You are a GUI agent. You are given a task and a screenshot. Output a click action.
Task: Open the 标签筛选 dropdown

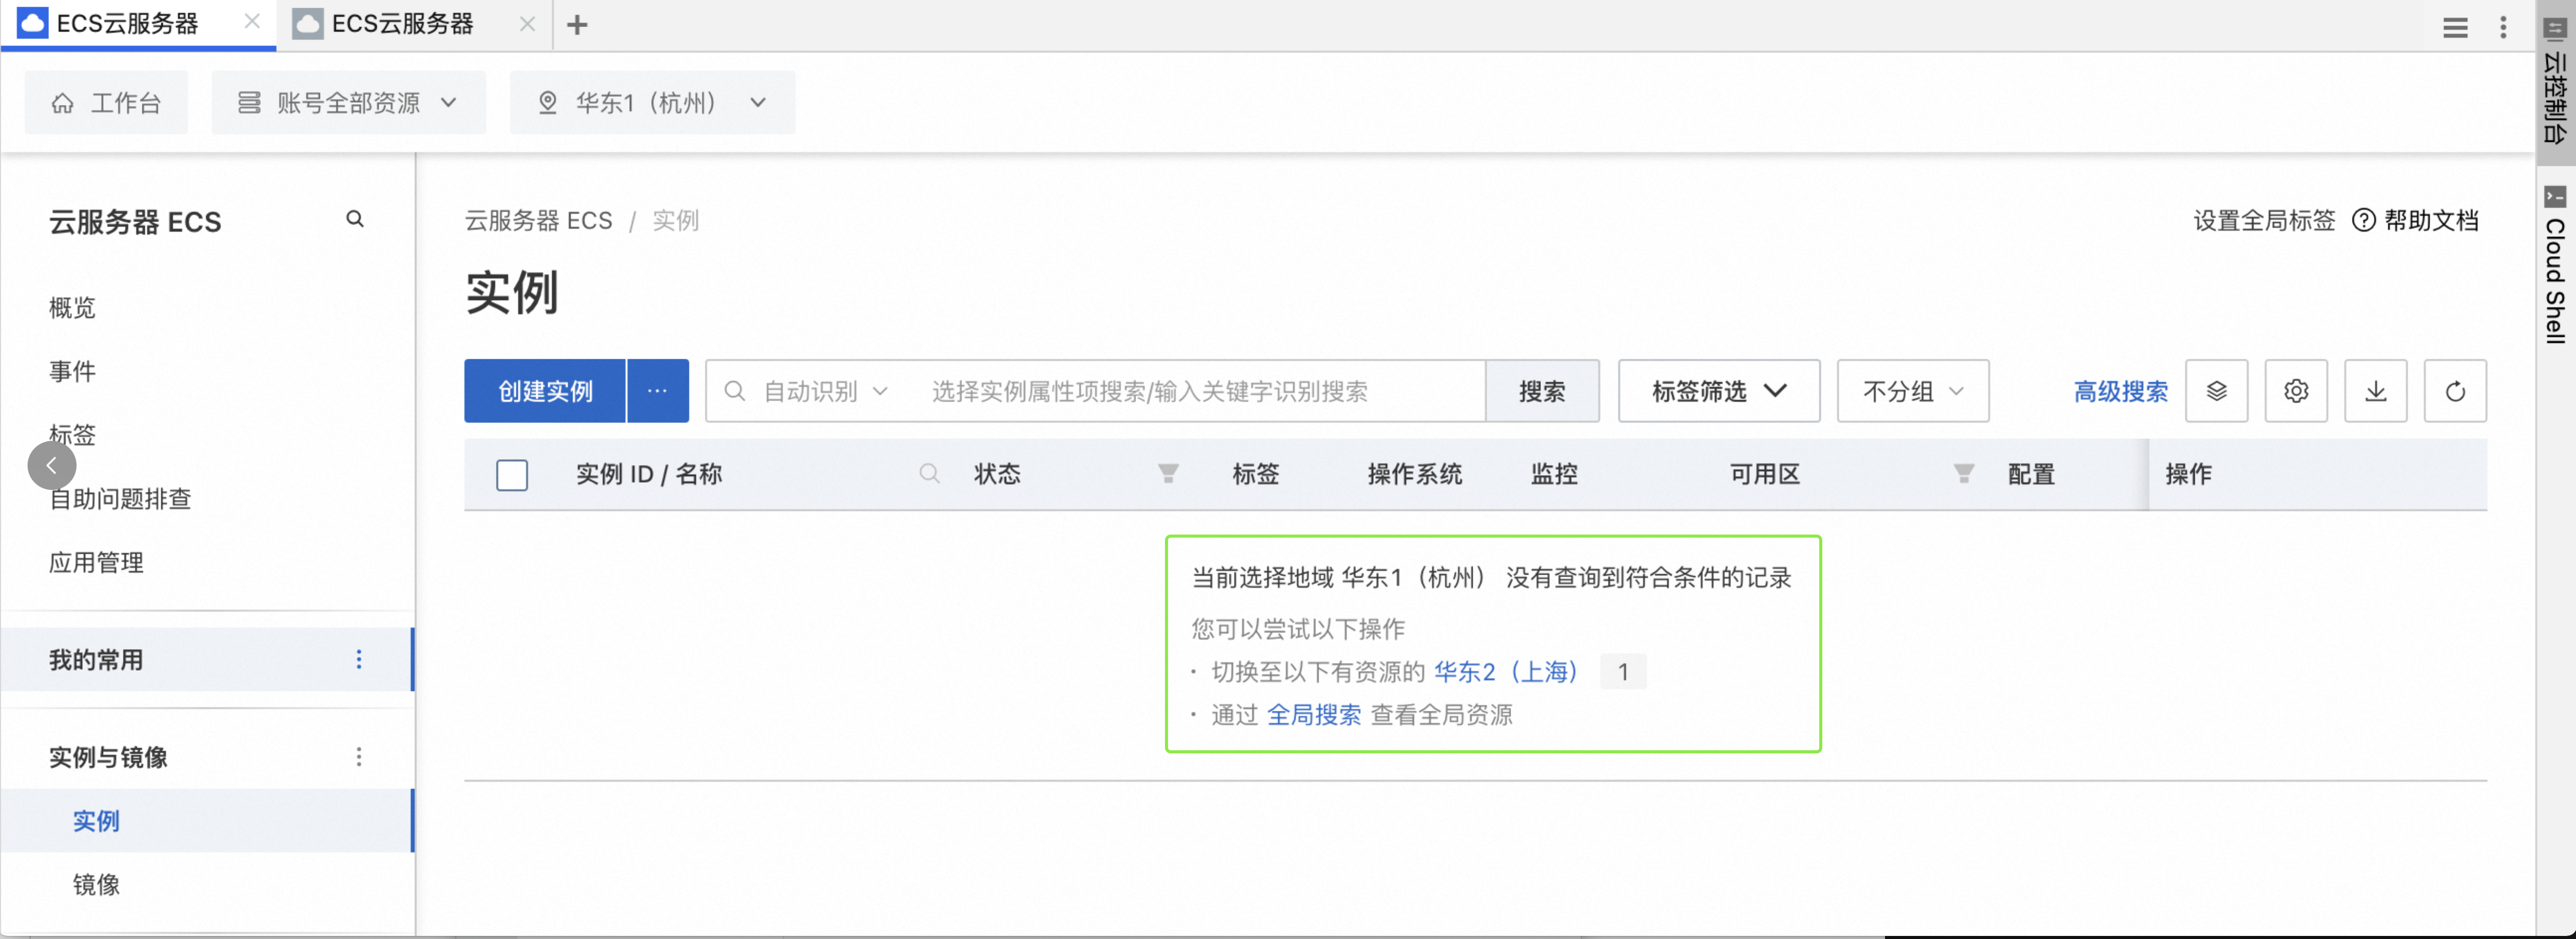point(1718,391)
